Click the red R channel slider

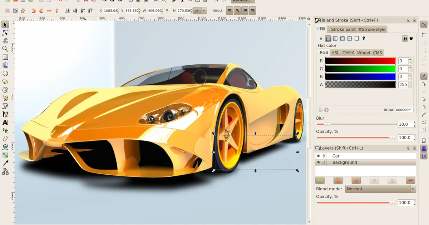coord(360,61)
